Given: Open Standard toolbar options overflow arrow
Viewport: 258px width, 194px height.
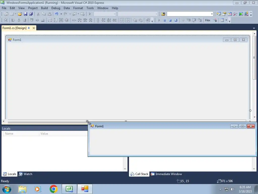Looking at the screenshot, I should pyautogui.click(x=251, y=14).
